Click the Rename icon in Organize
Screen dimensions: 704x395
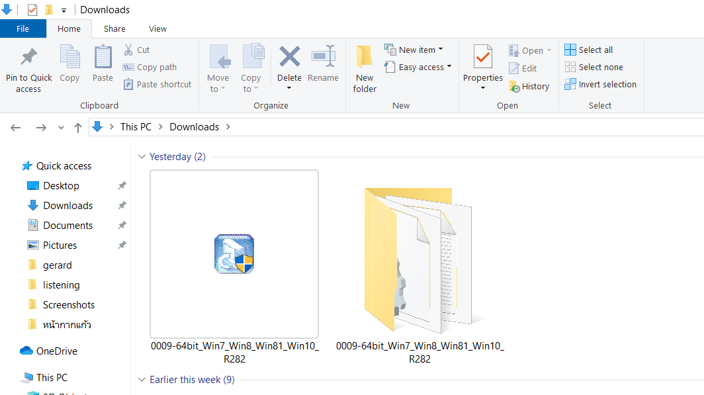click(x=323, y=58)
